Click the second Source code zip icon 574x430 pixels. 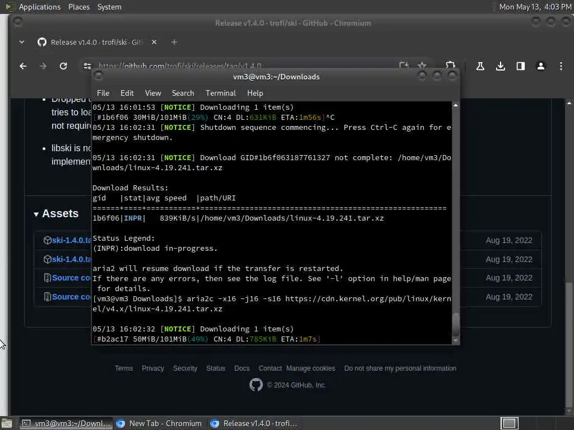[x=47, y=297]
